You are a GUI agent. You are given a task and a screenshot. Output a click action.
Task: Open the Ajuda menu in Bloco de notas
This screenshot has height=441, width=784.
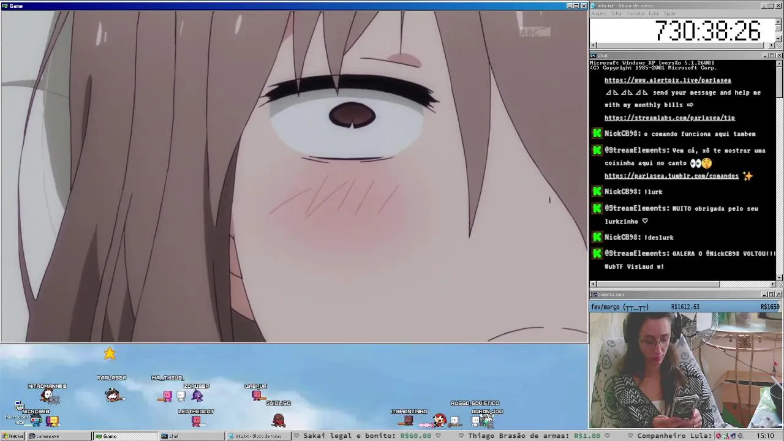pyautogui.click(x=669, y=13)
